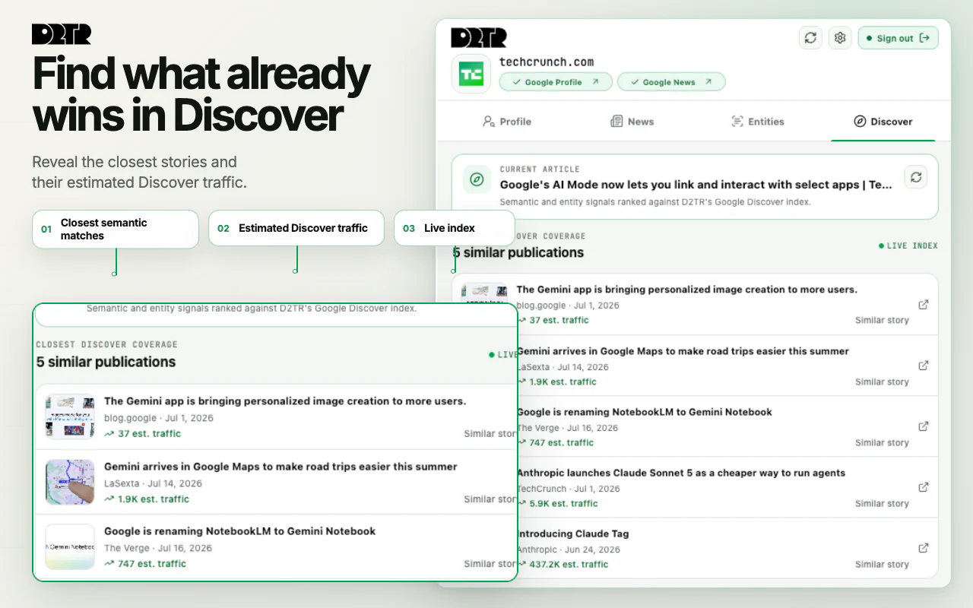
Task: Open external link for Claude Sonnet 5 story
Action: 924,487
